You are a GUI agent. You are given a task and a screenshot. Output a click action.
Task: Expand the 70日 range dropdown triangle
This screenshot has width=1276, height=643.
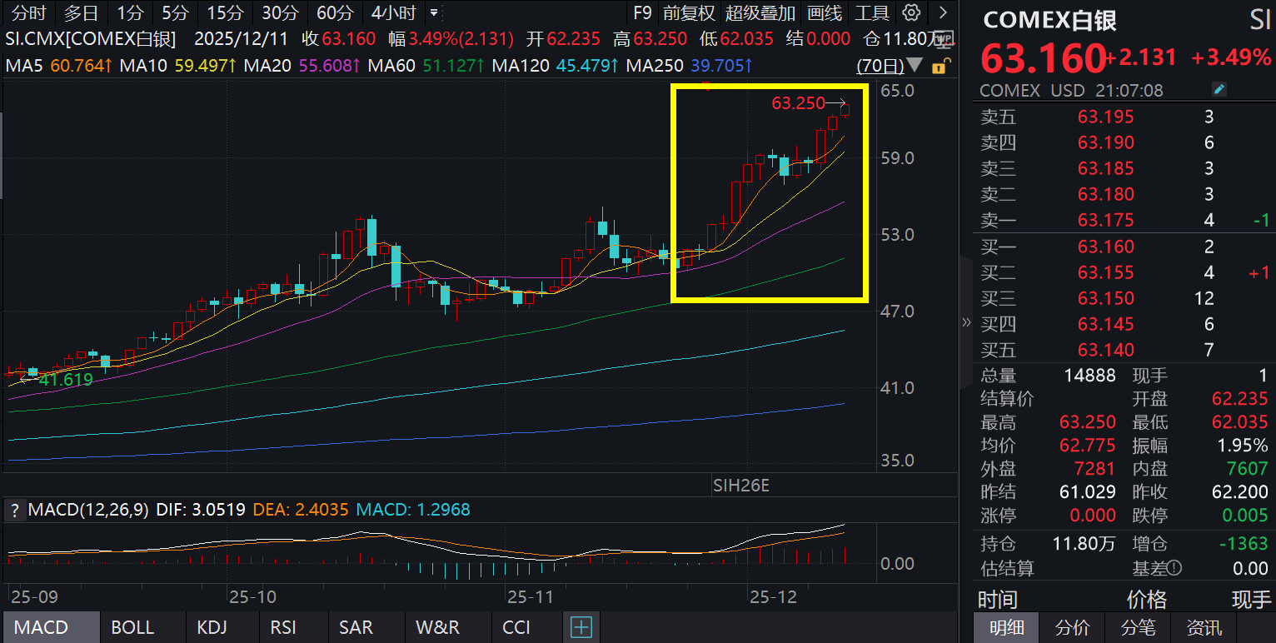tap(915, 65)
